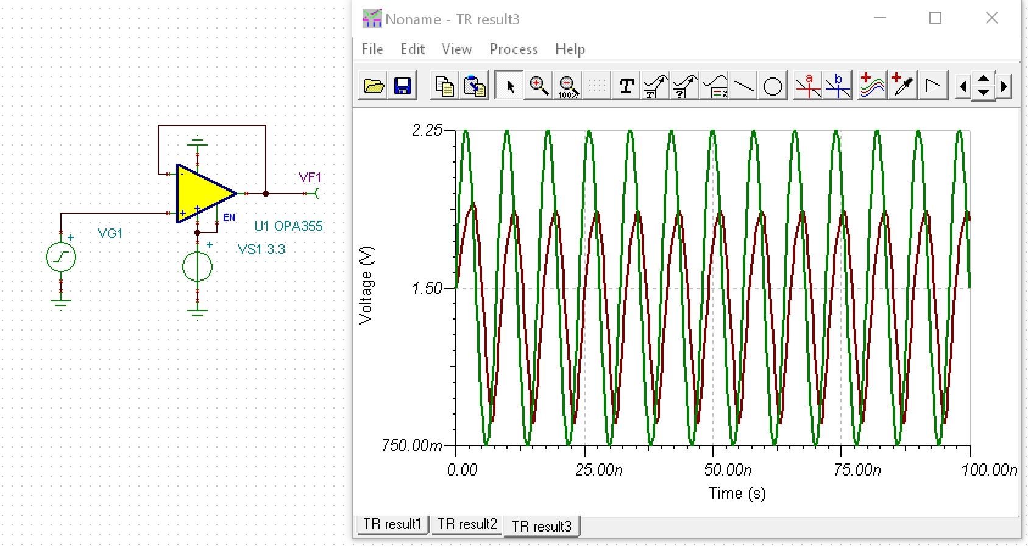Paste from clipboard into diagram

click(474, 86)
